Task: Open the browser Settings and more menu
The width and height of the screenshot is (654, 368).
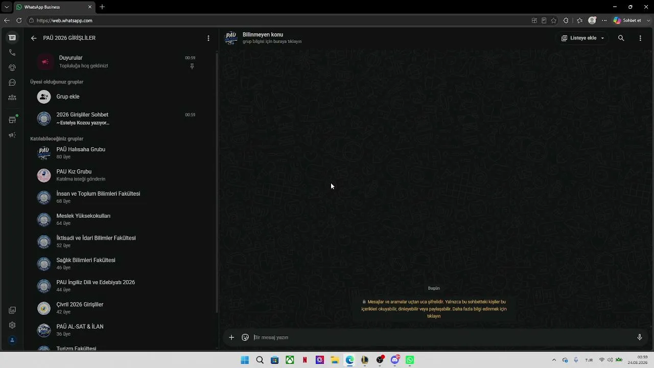Action: click(x=604, y=20)
